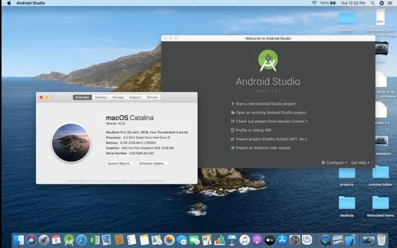
Task: Open System Preferences from the Dock
Action: click(x=295, y=240)
